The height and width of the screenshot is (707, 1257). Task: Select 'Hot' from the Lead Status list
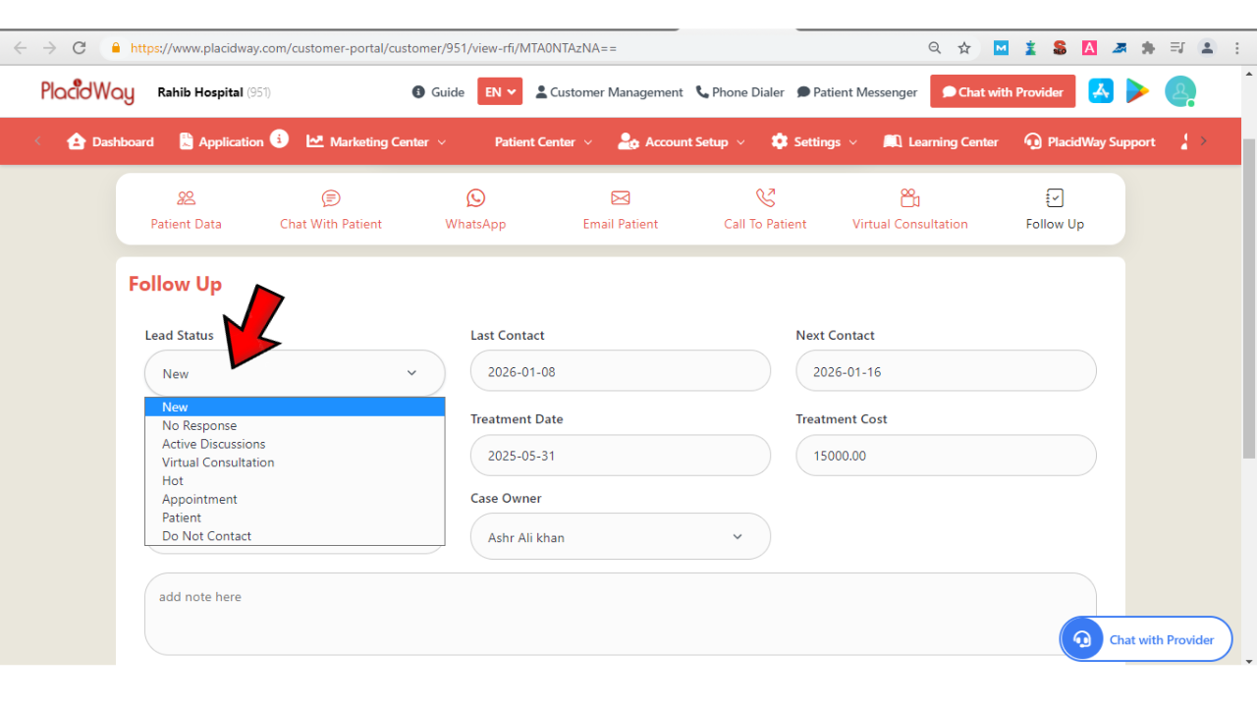click(x=173, y=480)
